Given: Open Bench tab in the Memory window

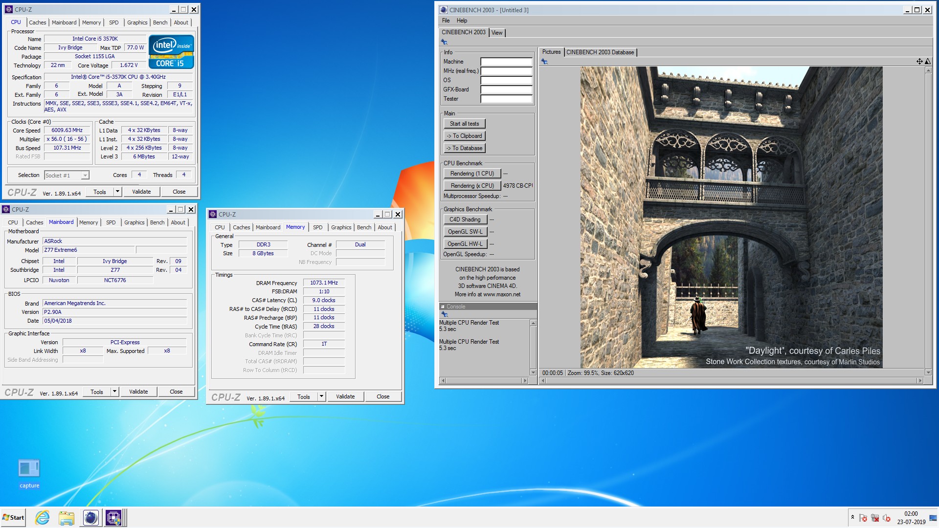Looking at the screenshot, I should 364,227.
